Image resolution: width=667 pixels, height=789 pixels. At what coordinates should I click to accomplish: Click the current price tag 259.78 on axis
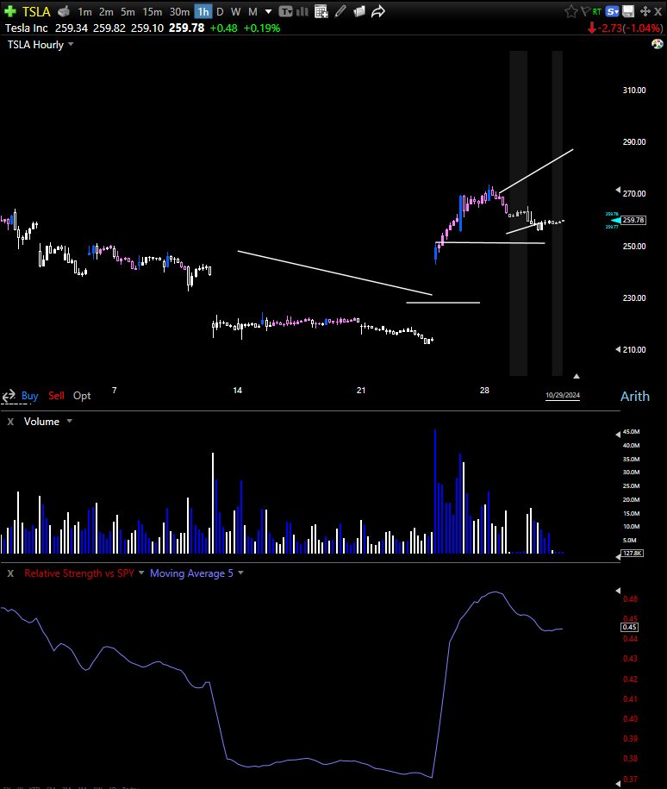pyautogui.click(x=633, y=220)
